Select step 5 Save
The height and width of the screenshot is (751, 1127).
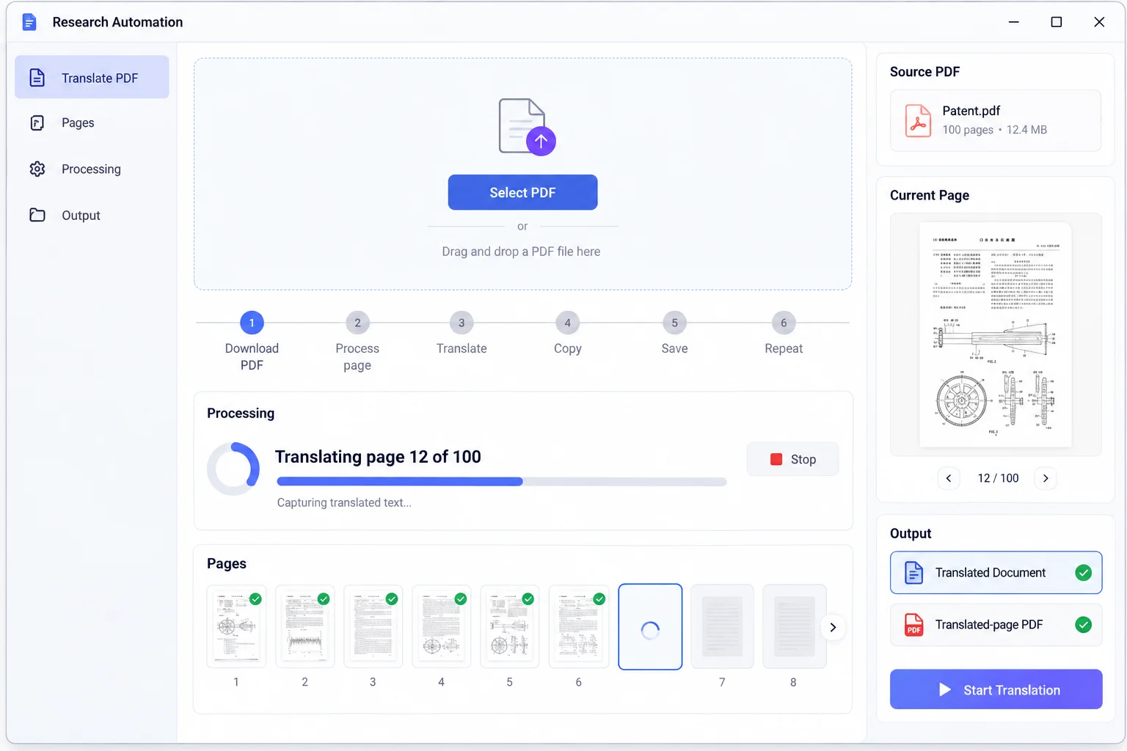pos(674,334)
